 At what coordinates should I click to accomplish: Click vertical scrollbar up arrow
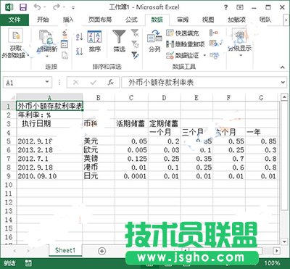point(284,97)
